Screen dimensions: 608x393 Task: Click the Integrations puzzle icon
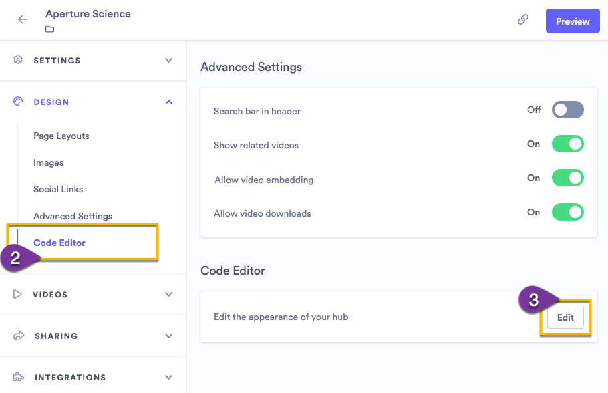pos(17,377)
